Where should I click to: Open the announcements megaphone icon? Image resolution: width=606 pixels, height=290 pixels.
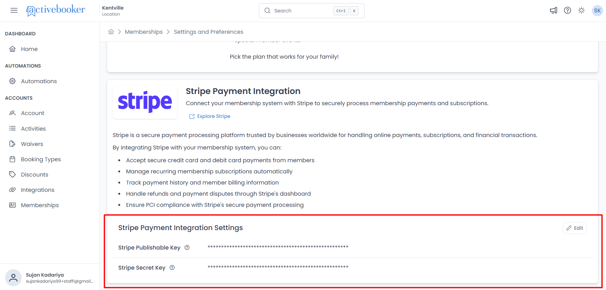[553, 11]
